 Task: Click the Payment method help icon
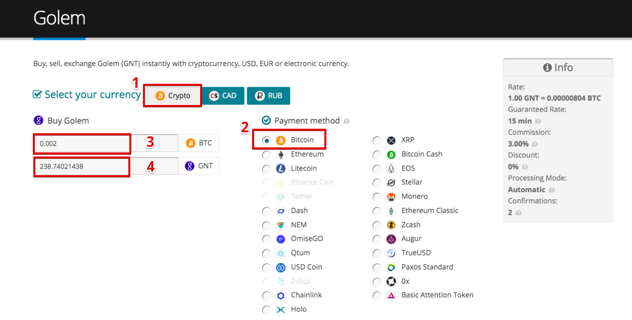tap(347, 121)
